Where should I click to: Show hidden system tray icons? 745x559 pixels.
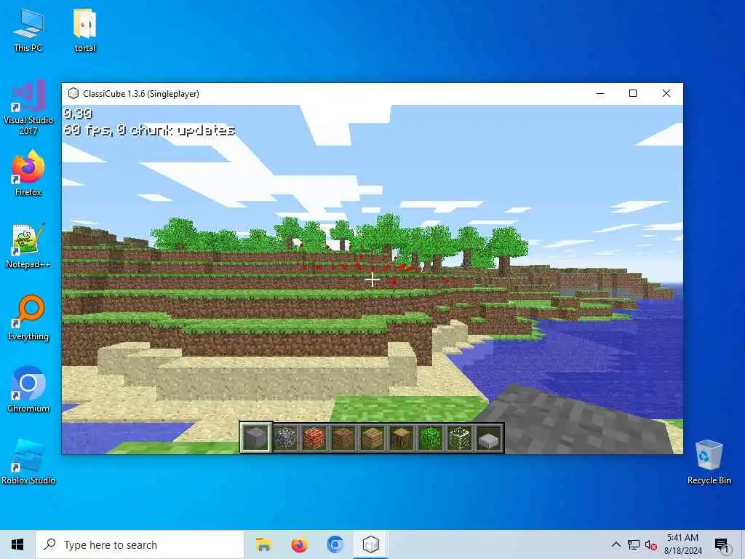coord(615,544)
